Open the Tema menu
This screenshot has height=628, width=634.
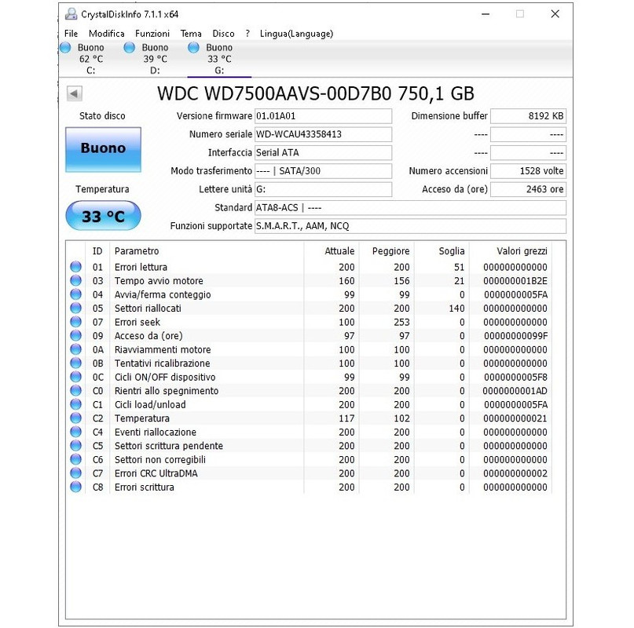(191, 34)
